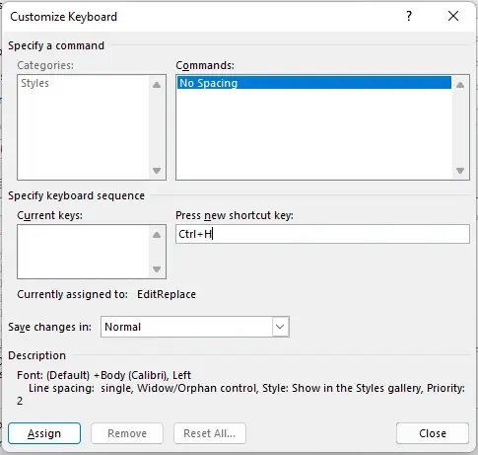Click the X icon in title bar
Viewport: 478px width, 455px height.
[x=453, y=16]
